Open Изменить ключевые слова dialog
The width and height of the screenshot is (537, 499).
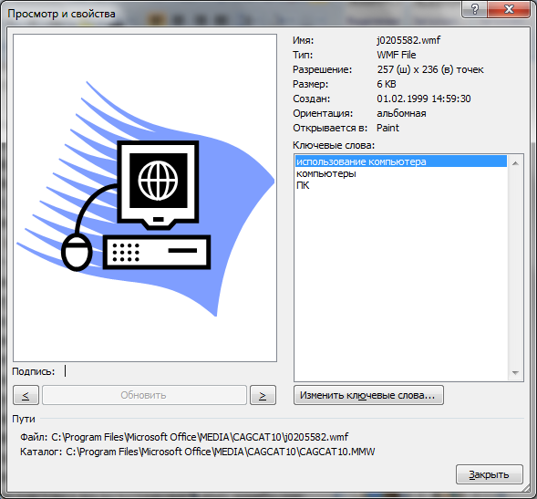coord(368,395)
